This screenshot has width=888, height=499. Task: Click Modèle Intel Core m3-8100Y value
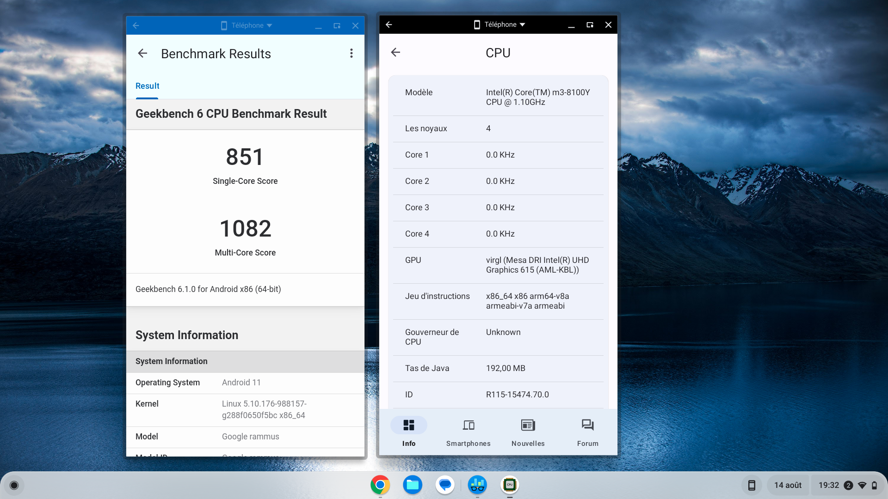click(538, 97)
